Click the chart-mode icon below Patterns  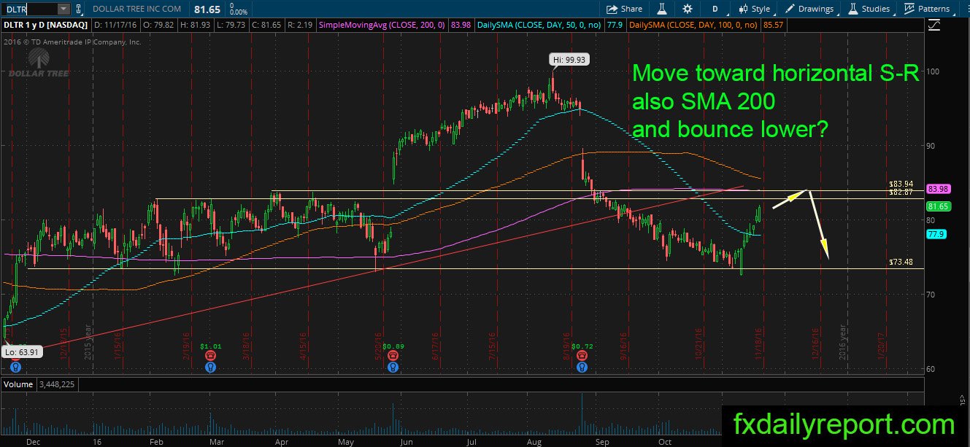click(934, 25)
